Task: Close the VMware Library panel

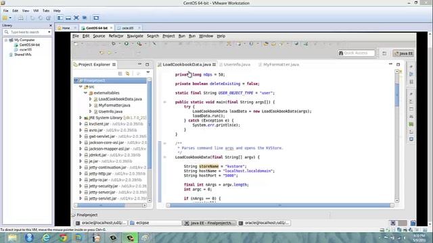Action: coord(51,26)
